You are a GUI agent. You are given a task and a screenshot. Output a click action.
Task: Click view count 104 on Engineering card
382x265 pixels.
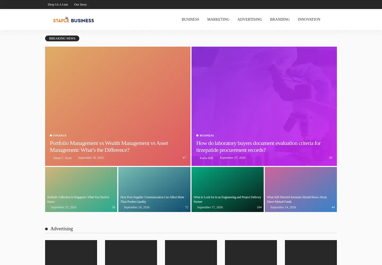point(259,207)
